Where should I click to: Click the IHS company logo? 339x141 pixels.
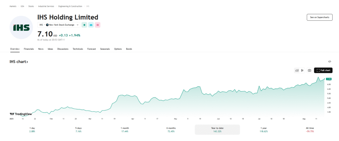(21, 27)
